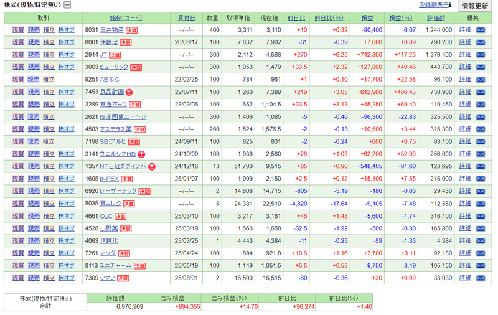
Task: Click total 評価額 value 6,976,969
Action: 130,307
